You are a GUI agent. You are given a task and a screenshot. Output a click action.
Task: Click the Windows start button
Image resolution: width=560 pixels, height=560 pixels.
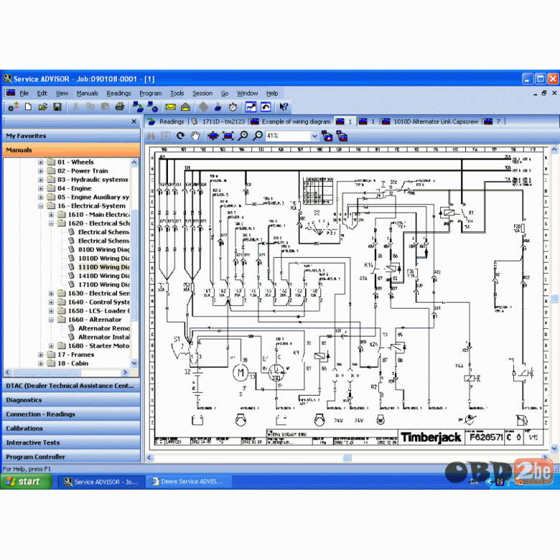[26, 482]
